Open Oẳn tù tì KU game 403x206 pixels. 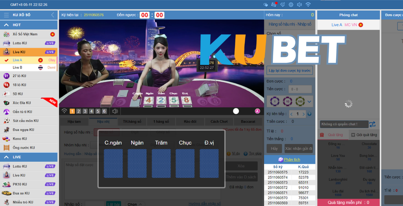tap(29, 112)
